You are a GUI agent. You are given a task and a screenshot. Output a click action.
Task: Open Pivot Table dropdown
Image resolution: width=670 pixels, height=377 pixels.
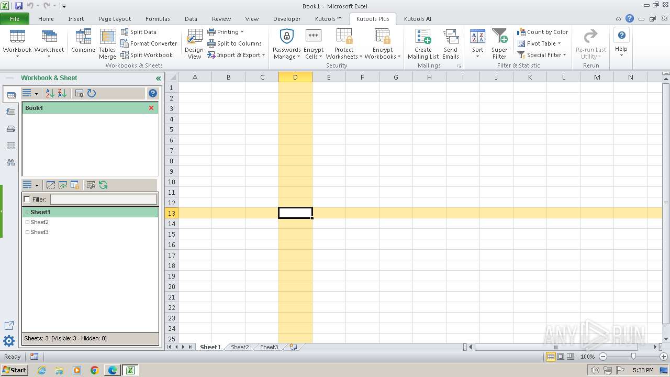tap(539, 43)
